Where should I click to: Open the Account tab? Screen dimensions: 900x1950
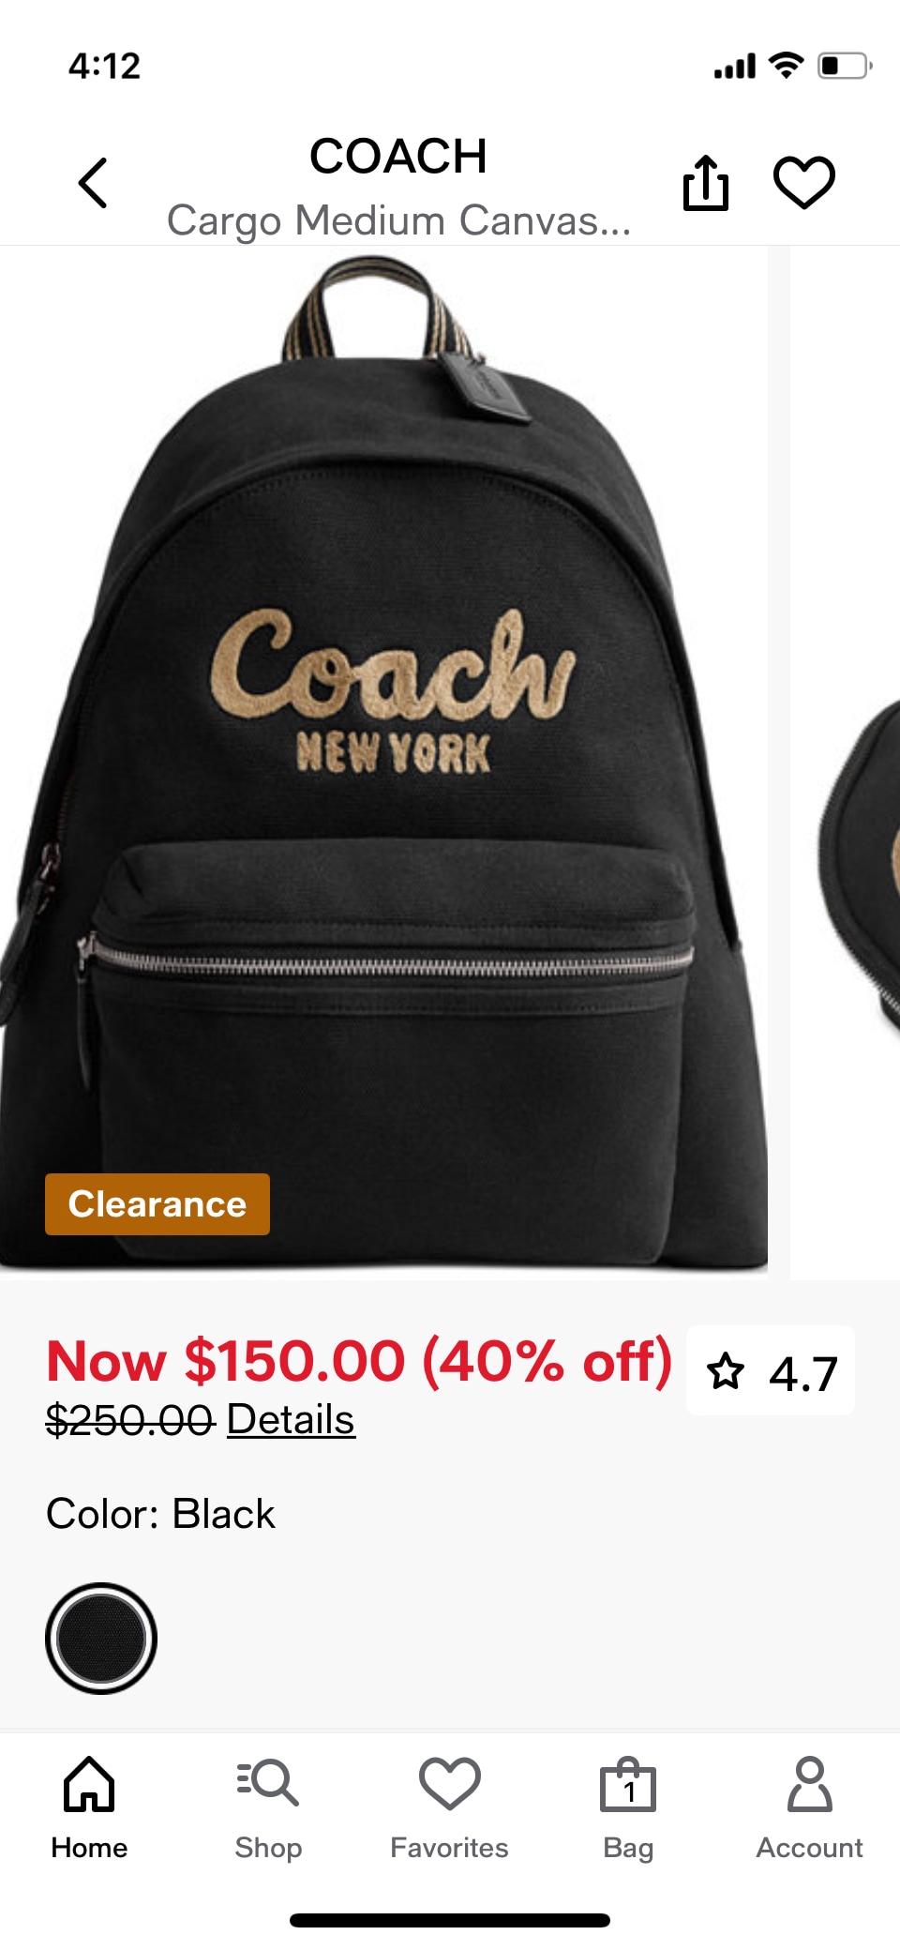click(809, 1808)
